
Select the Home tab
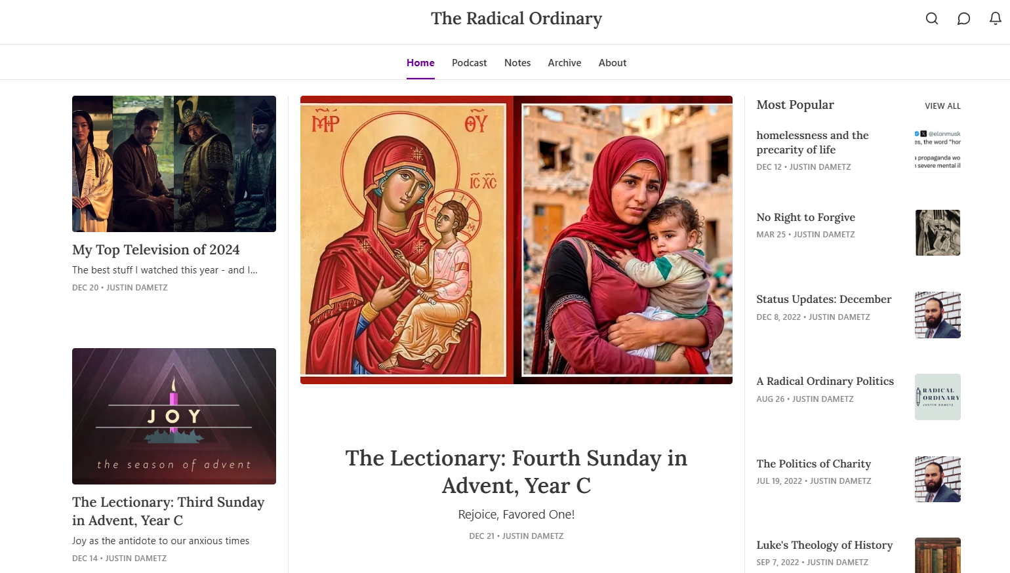pyautogui.click(x=420, y=63)
